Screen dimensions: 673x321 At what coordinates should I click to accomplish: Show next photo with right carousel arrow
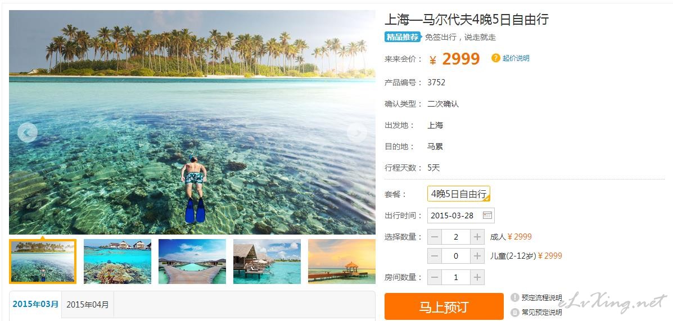point(356,133)
